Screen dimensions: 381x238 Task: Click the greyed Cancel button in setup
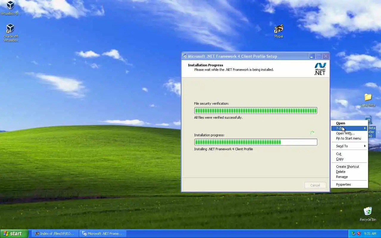pyautogui.click(x=315, y=185)
